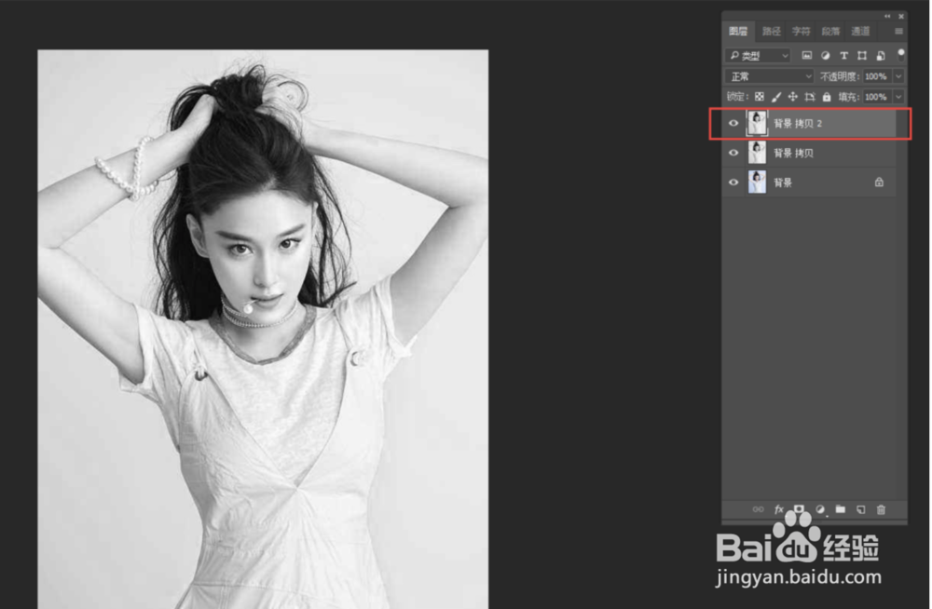The width and height of the screenshot is (932, 609).
Task: Toggle visibility of the 背景 layer
Action: pyautogui.click(x=733, y=183)
